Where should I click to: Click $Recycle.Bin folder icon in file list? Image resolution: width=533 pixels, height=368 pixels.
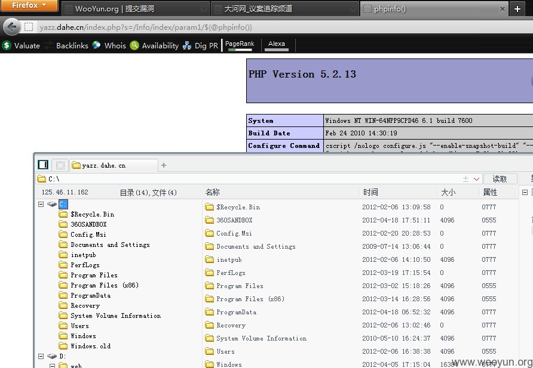[x=209, y=207]
